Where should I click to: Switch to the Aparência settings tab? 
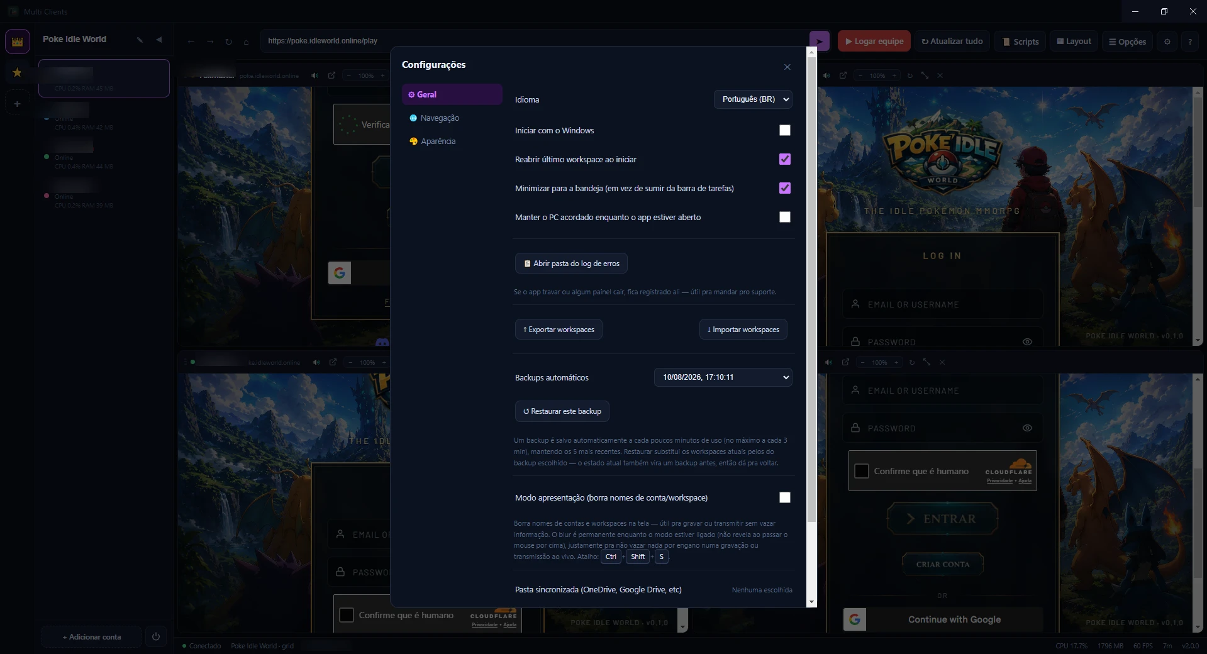[x=452, y=141]
